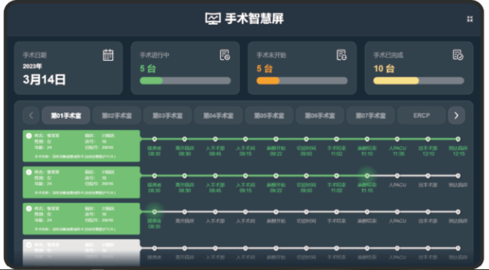Click the fullscreen icon in the top-right corner
The width and height of the screenshot is (489, 270).
click(470, 19)
